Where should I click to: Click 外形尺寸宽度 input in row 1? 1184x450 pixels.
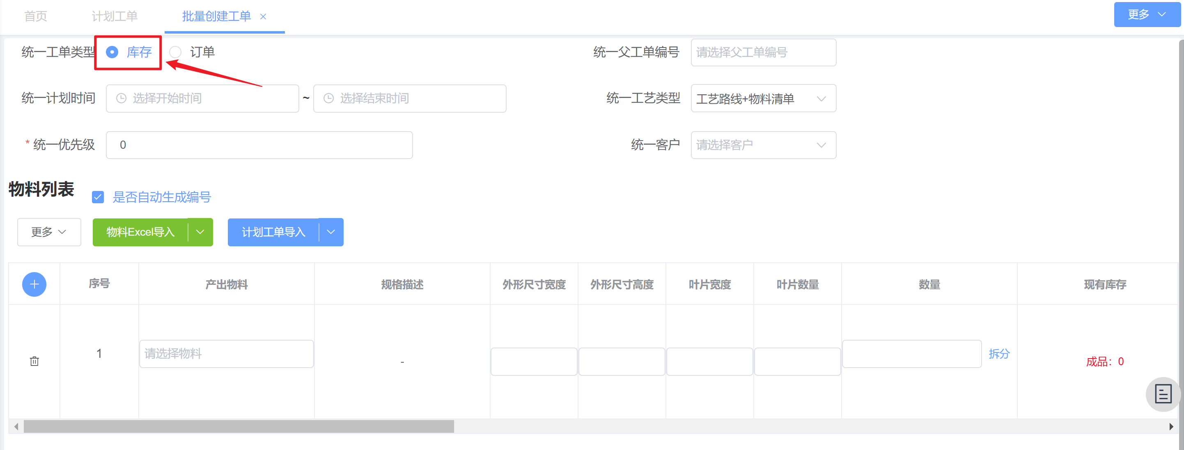[534, 361]
